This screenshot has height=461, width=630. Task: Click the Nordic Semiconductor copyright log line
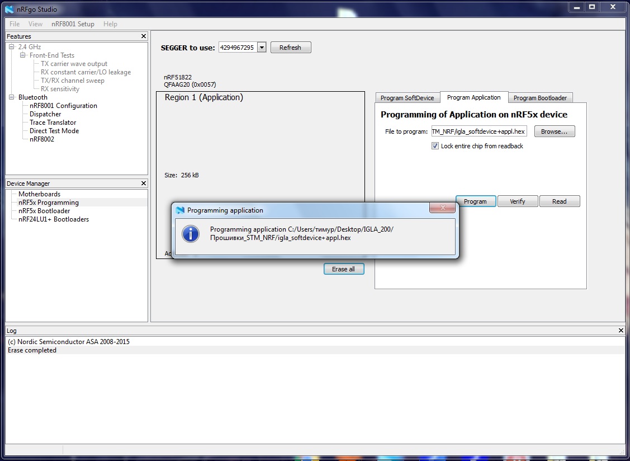[69, 342]
